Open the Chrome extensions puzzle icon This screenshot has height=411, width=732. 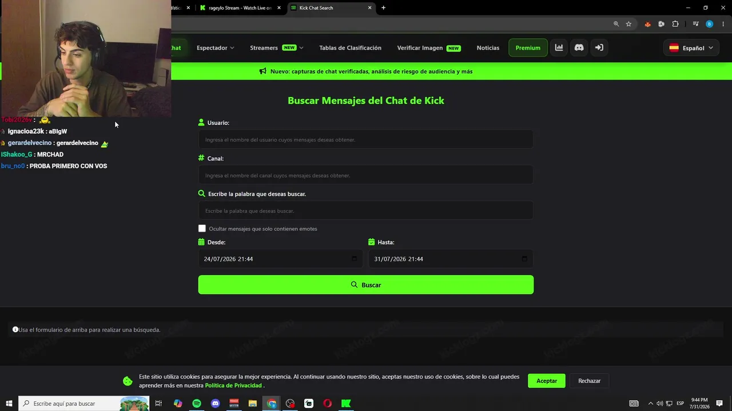coord(675,24)
